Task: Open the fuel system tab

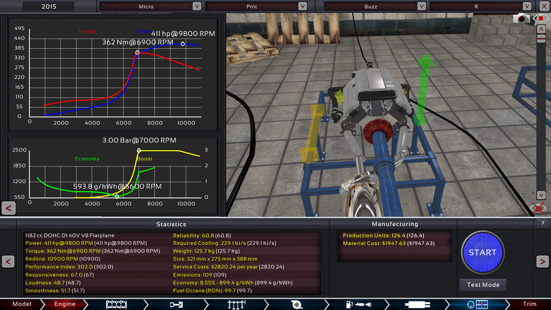Action: pos(358,304)
